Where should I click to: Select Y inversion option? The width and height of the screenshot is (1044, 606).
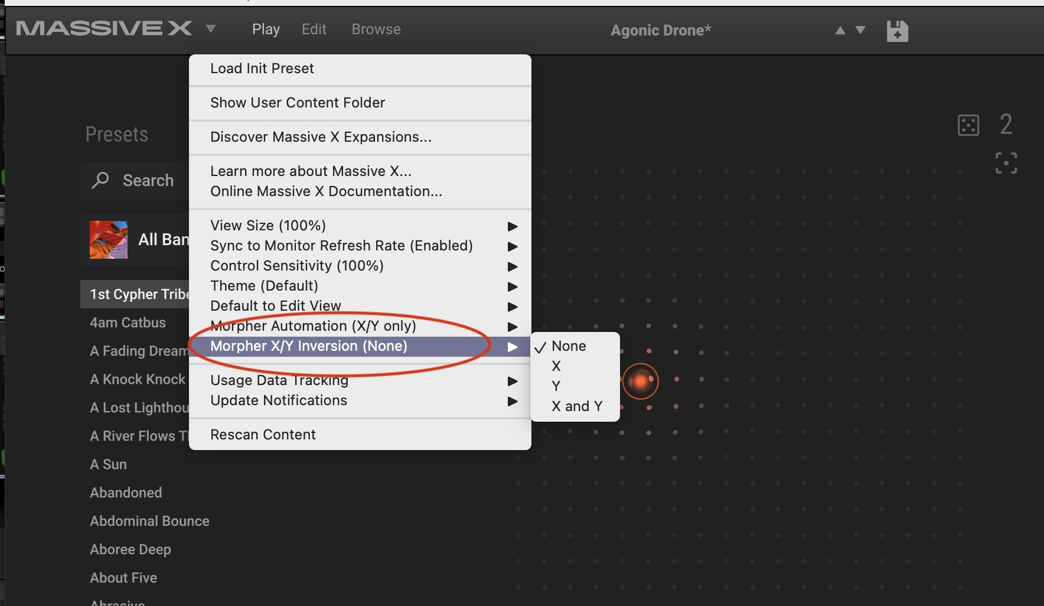click(x=576, y=386)
